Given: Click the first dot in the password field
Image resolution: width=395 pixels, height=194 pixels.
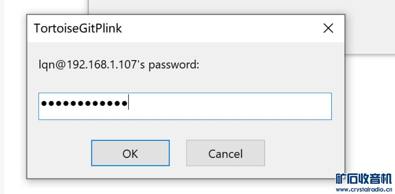Looking at the screenshot, I should point(44,104).
